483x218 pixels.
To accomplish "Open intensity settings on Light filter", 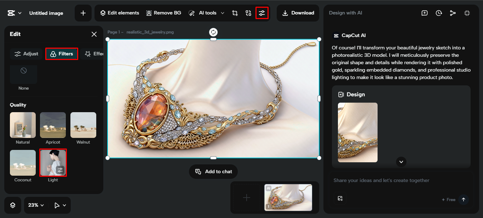I will pyautogui.click(x=61, y=170).
